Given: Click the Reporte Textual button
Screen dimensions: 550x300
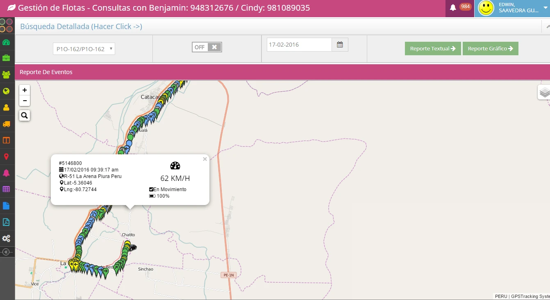Looking at the screenshot, I should (x=433, y=48).
